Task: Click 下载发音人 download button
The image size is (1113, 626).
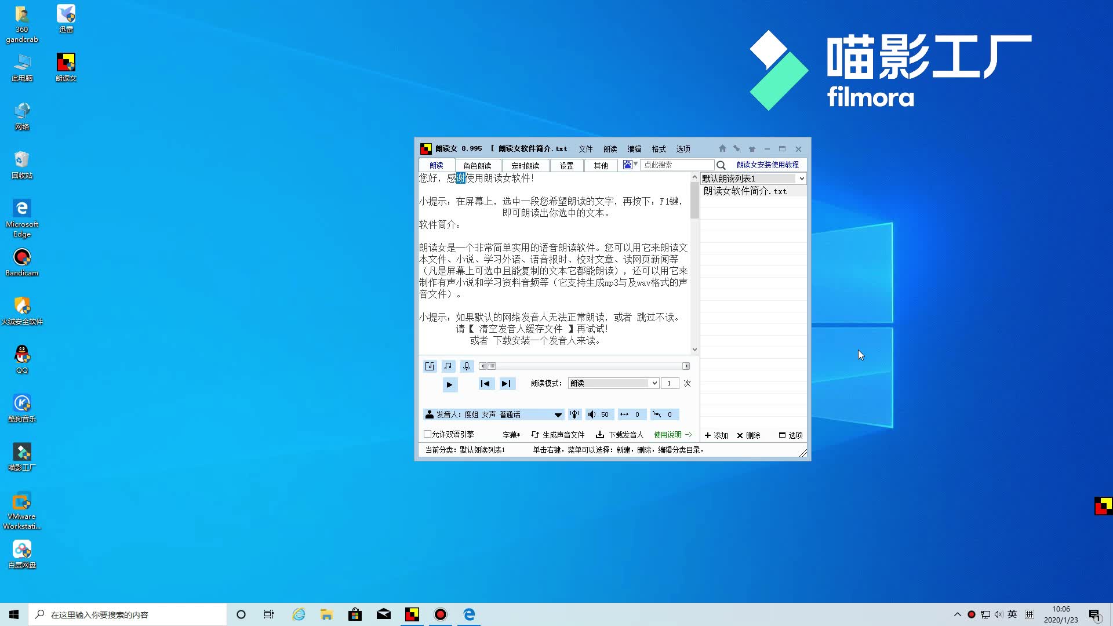Action: coord(620,435)
